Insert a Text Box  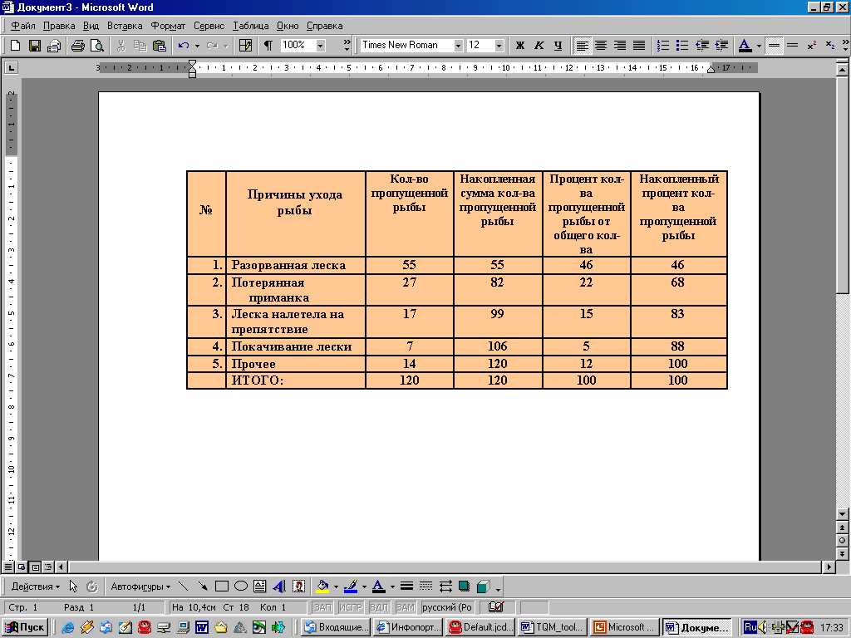(x=260, y=586)
